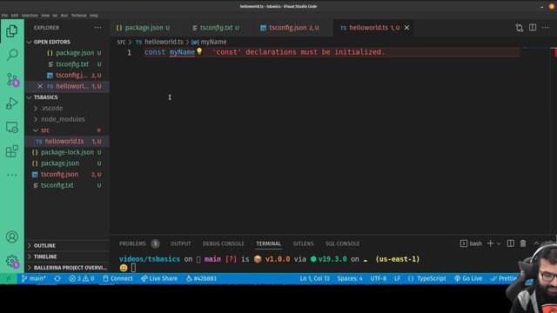Click the #42b883 Peacock color item
The width and height of the screenshot is (557, 313).
(201, 278)
